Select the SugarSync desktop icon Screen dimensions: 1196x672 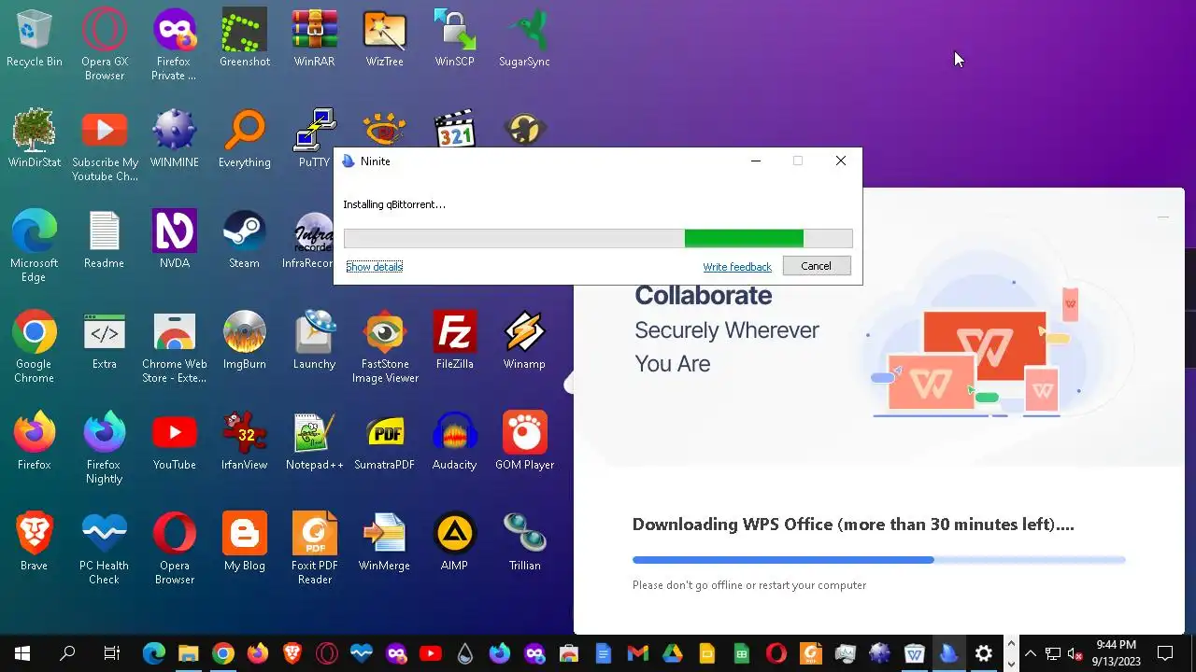point(524,39)
